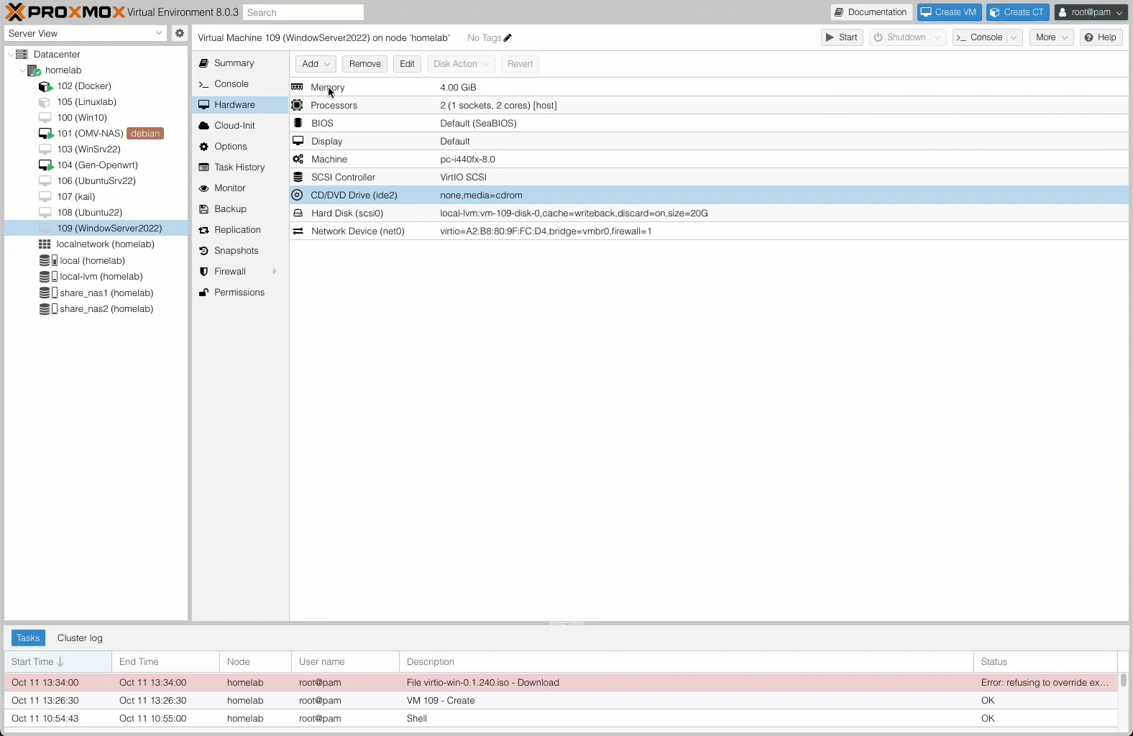Click in the Search field
Screen dimensions: 1133x736
pyautogui.click(x=303, y=12)
